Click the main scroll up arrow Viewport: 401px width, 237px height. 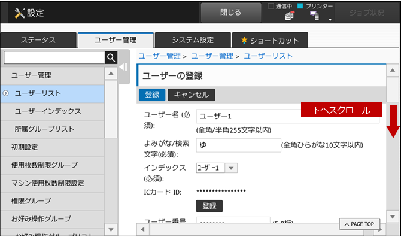393,70
